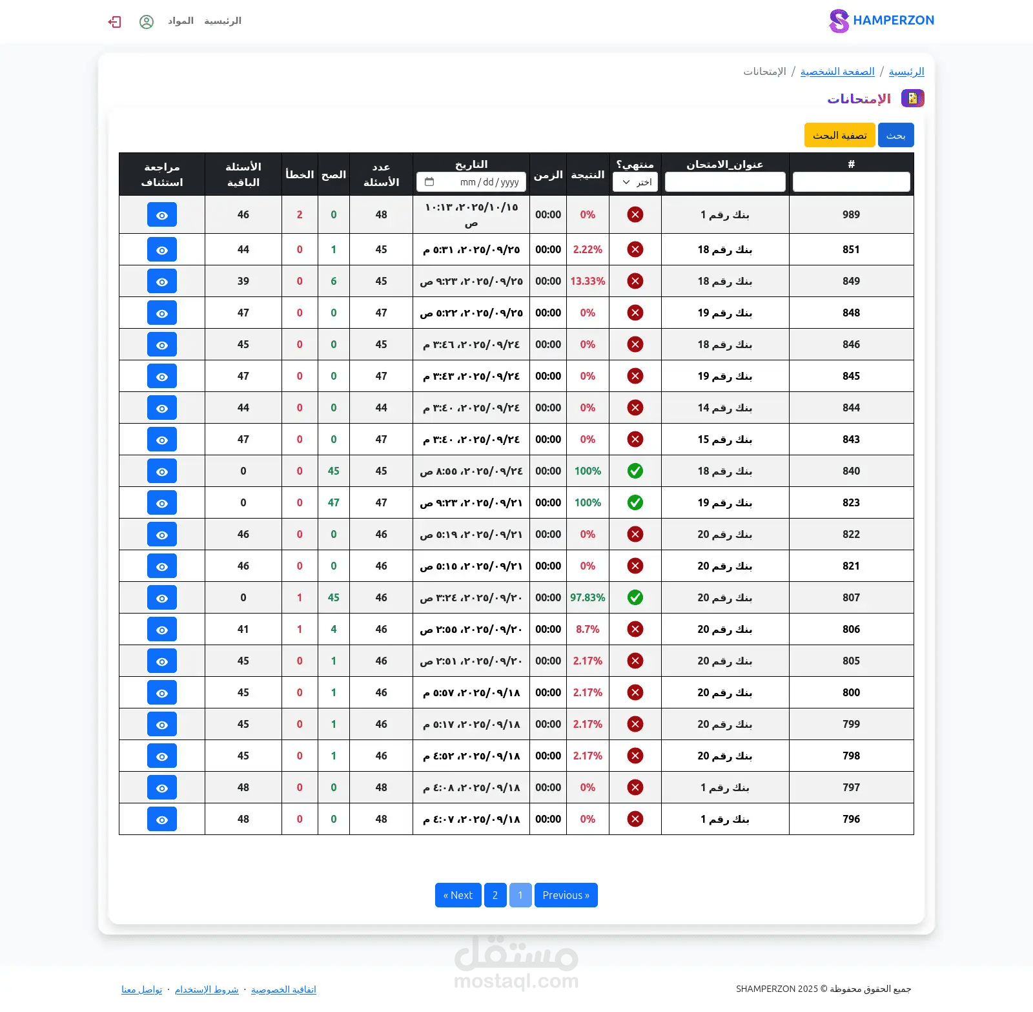The width and height of the screenshot is (1033, 1012).
Task: Review exam 807 with eye button
Action: (162, 598)
